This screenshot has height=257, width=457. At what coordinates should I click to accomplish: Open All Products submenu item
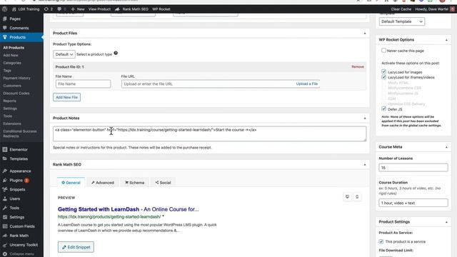tap(14, 48)
